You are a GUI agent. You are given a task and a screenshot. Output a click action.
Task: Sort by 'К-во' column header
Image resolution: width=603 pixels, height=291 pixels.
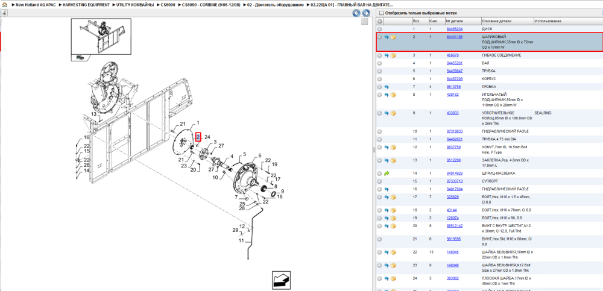[x=436, y=20]
